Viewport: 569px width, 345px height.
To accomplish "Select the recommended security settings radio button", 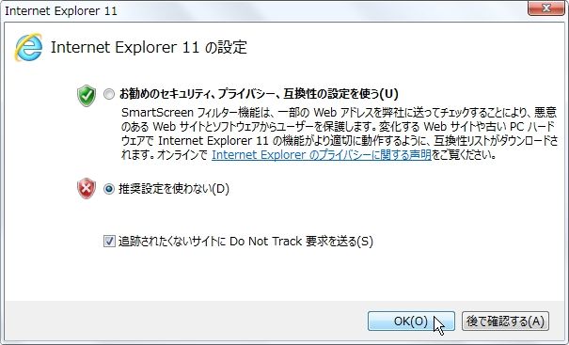I will (x=109, y=94).
